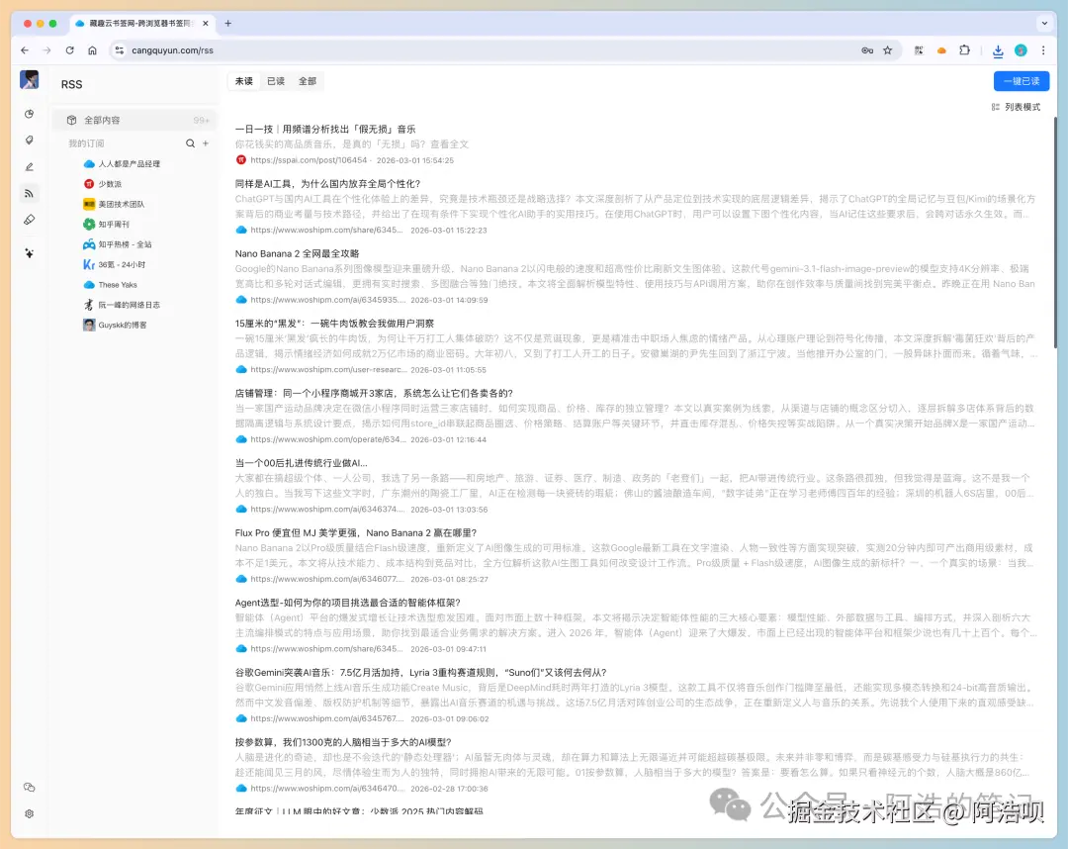Switch to the 全部 tab
Image resolution: width=1068 pixels, height=849 pixels.
(308, 81)
